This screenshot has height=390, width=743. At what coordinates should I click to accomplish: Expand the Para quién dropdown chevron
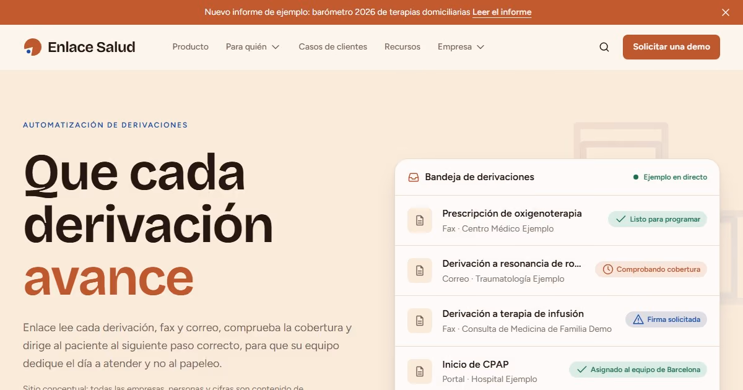276,47
